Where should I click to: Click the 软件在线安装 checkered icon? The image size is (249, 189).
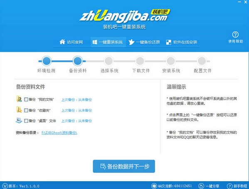pos(168,42)
